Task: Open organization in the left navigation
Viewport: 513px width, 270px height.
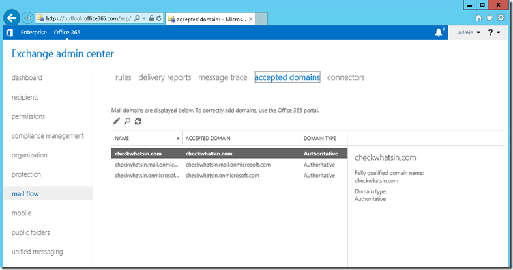Action: pyautogui.click(x=29, y=155)
